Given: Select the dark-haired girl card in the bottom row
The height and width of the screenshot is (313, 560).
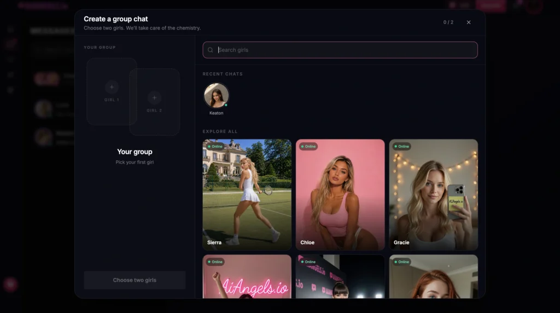Looking at the screenshot, I should pos(340,276).
